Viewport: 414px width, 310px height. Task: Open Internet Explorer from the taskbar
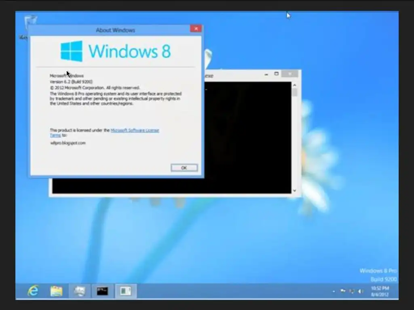coord(33,291)
